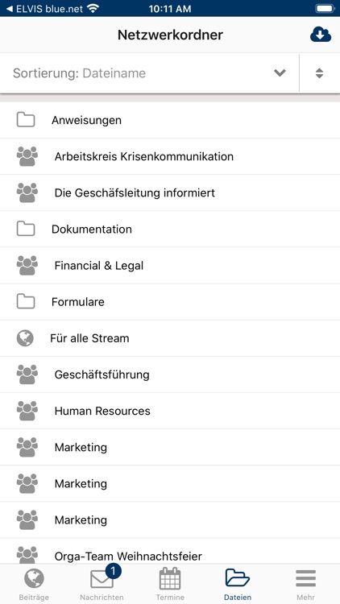
Task: Go to the Termine calendar tab
Action: (170, 585)
